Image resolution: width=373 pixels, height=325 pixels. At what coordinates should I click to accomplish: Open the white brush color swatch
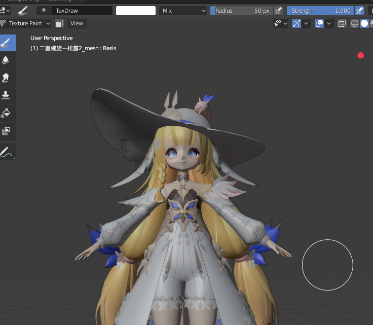pos(136,11)
